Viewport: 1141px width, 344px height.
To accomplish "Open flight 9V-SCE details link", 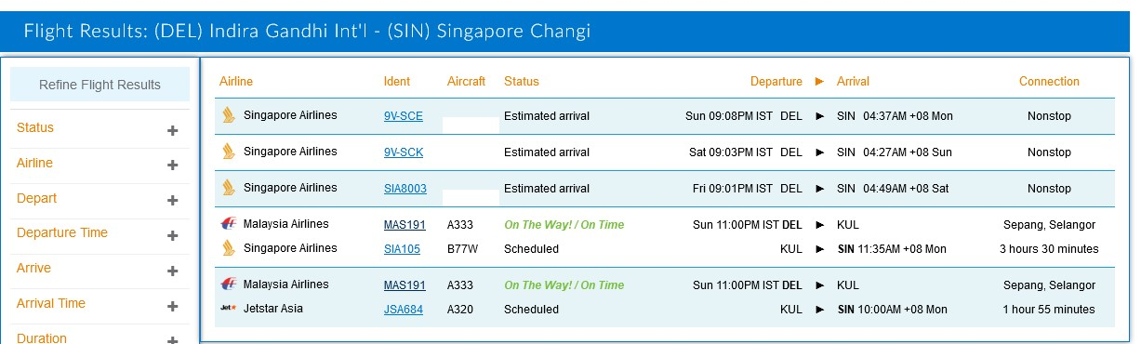I will tap(403, 116).
